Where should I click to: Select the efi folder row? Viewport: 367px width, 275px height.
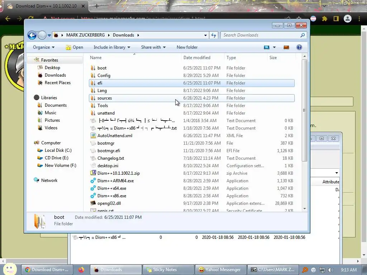pos(191,83)
